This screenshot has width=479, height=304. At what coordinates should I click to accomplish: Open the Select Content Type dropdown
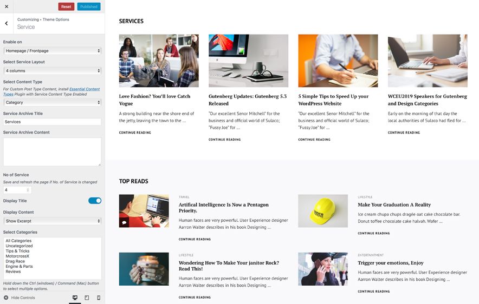point(52,102)
